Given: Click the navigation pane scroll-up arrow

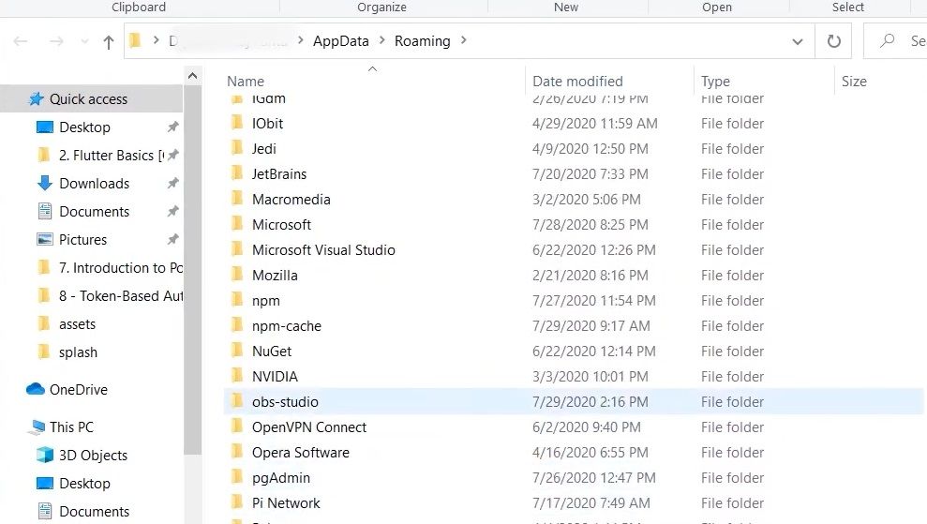Looking at the screenshot, I should 192,76.
